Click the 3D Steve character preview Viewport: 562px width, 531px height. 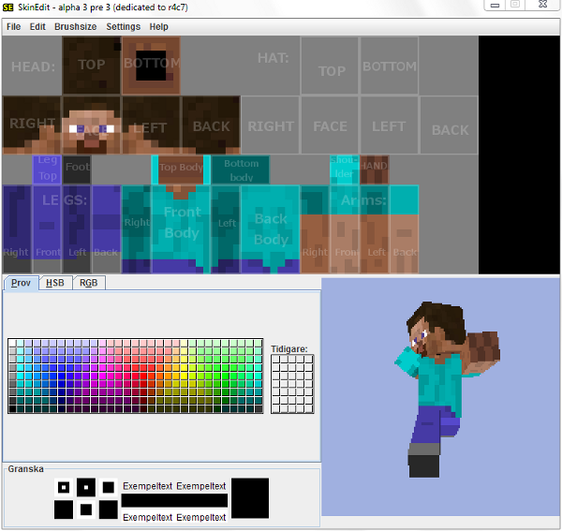point(438,384)
